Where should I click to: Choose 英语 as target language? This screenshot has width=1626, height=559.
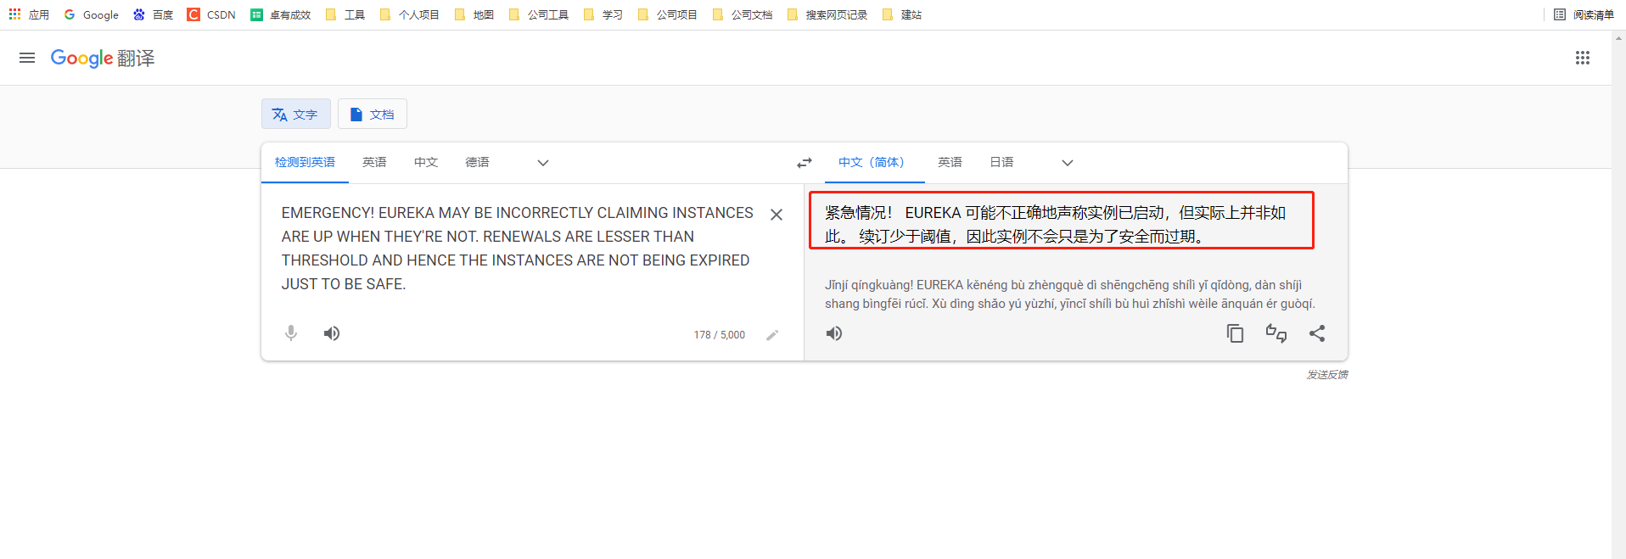tap(950, 162)
